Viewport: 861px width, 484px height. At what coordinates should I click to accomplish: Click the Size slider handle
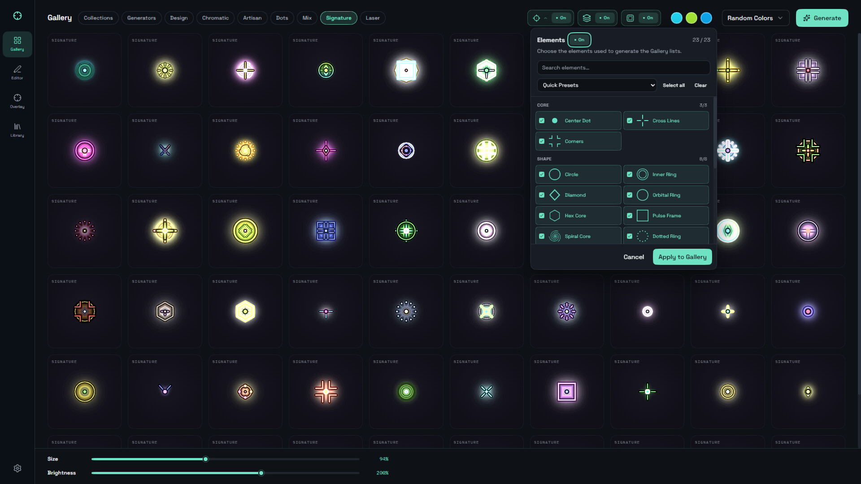coord(206,459)
